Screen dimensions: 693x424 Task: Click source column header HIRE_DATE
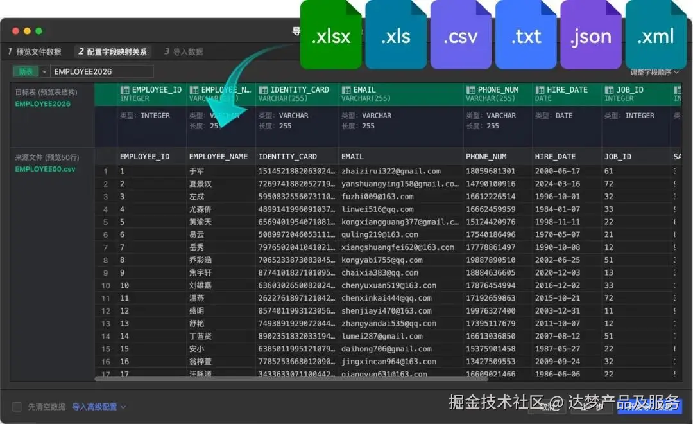click(555, 157)
